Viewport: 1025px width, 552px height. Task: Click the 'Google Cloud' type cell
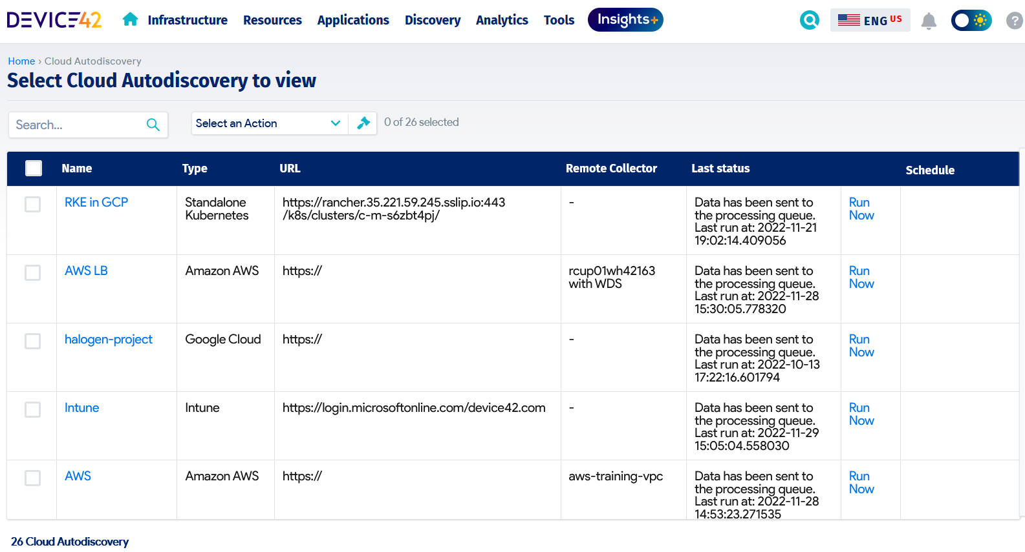(223, 339)
